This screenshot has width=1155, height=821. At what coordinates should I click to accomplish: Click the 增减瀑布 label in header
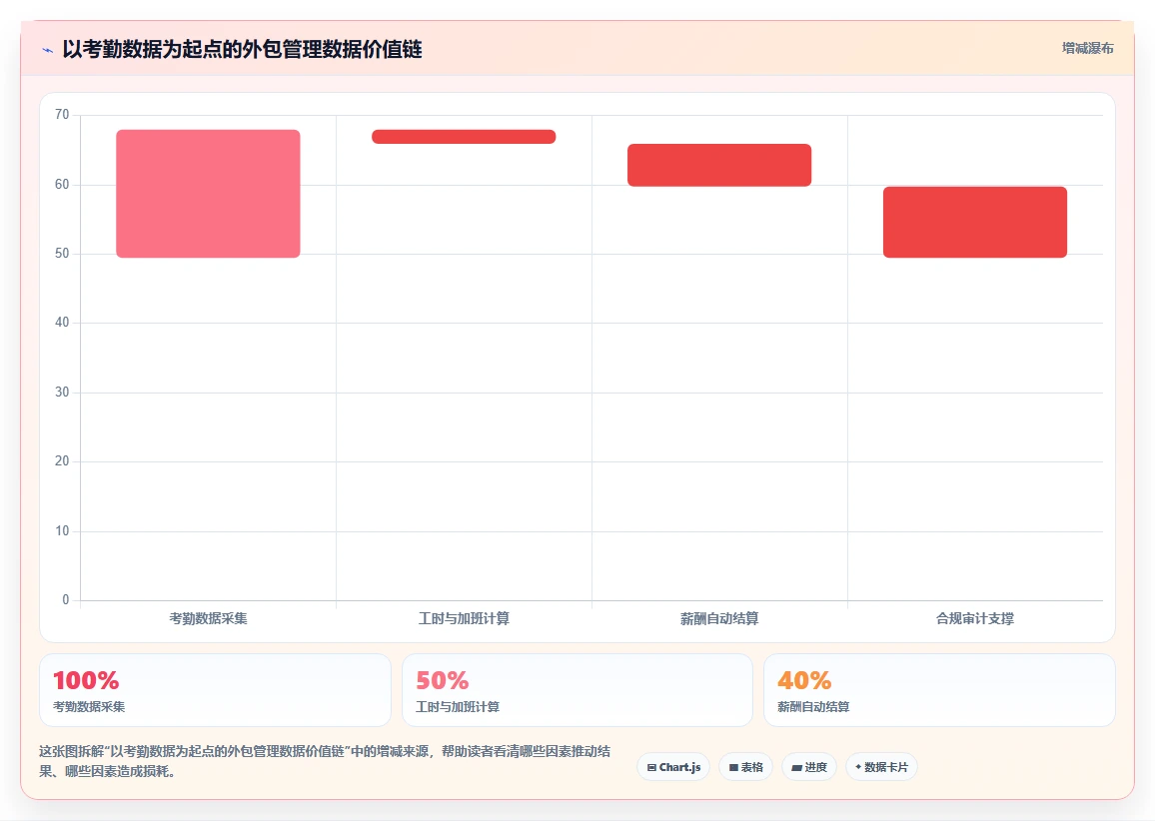click(1087, 49)
